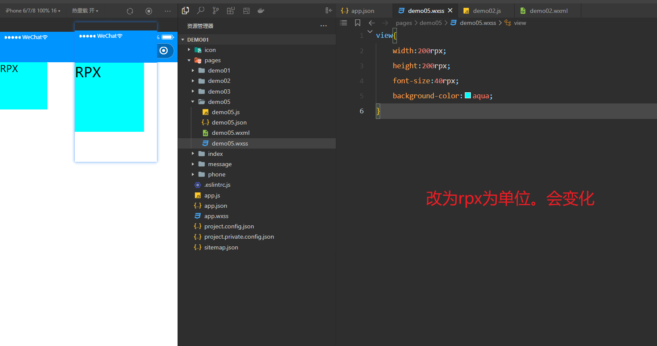Screen dimensions: 657x346
Task: Open the search magnifier panel
Action: (200, 11)
